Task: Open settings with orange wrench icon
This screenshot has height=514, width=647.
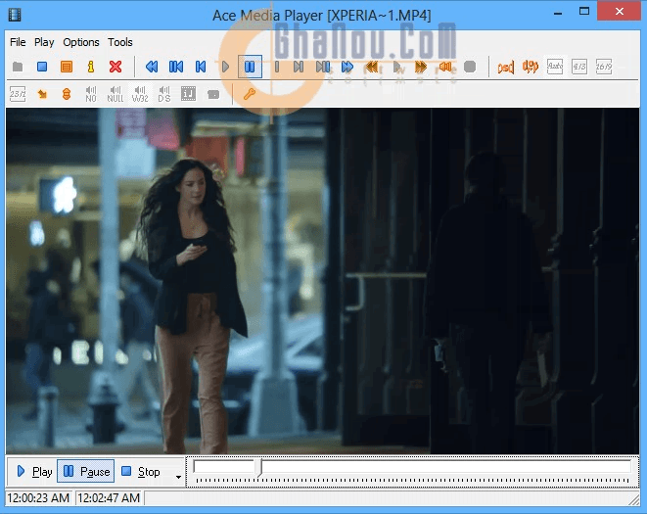Action: point(250,95)
